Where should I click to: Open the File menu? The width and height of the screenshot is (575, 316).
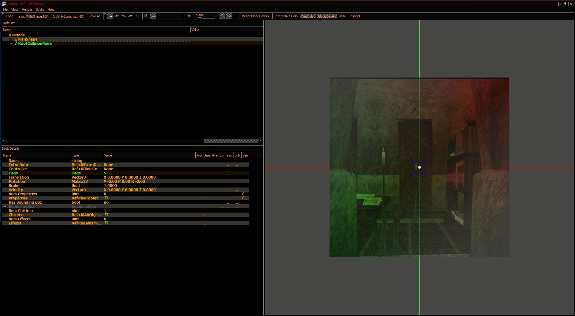(x=5, y=10)
